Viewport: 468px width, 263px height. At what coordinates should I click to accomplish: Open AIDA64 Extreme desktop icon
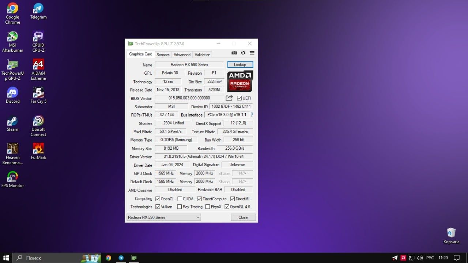coord(38,70)
